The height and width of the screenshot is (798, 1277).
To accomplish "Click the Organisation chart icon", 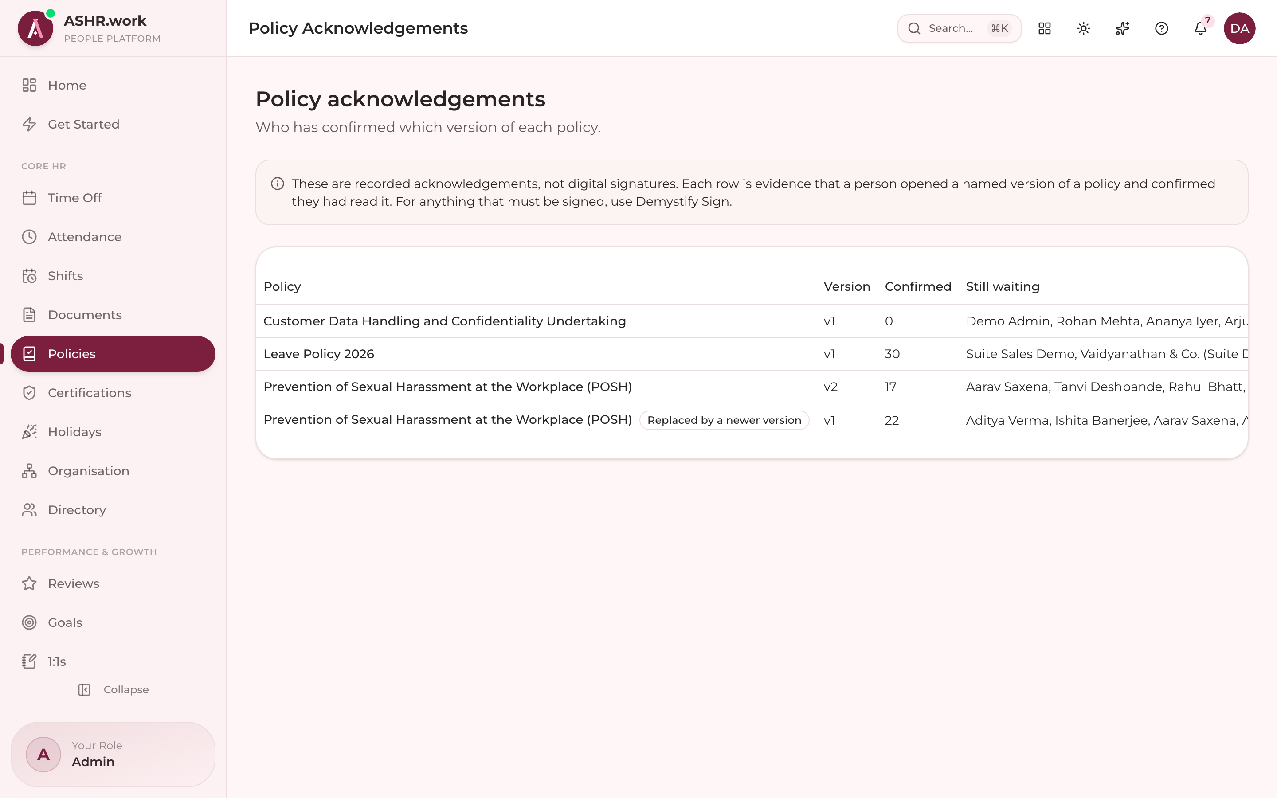I will (29, 471).
